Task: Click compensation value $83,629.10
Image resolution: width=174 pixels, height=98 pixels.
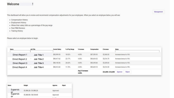Action: 94,67
